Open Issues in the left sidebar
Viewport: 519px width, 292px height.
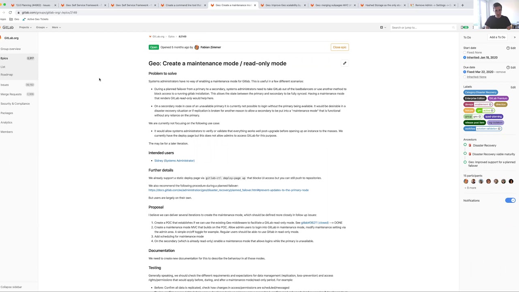click(x=19, y=85)
